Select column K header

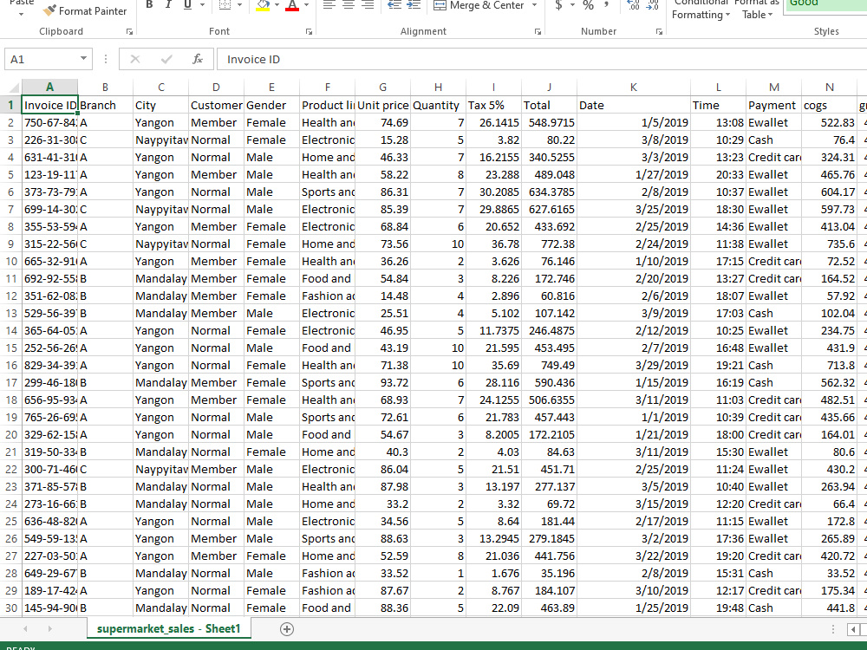click(634, 88)
